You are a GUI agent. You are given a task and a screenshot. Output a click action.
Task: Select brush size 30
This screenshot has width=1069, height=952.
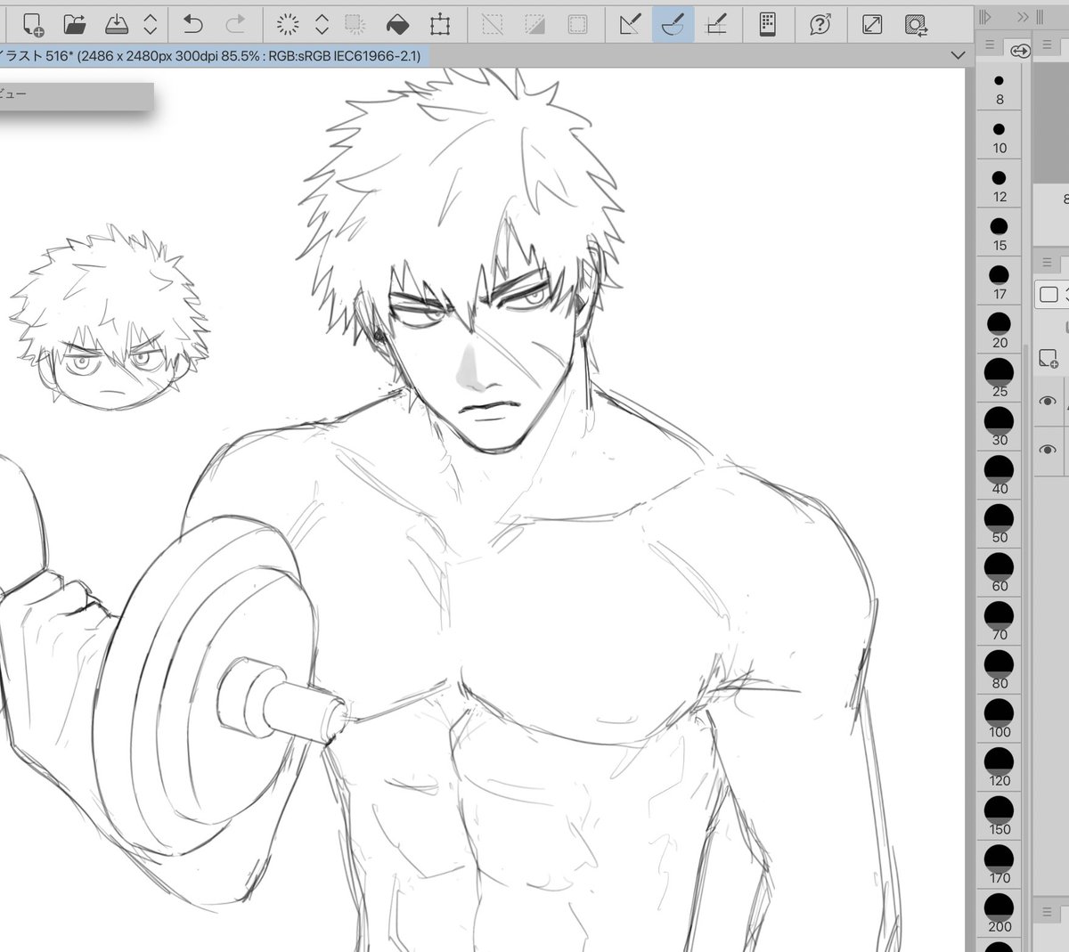coord(1000,428)
